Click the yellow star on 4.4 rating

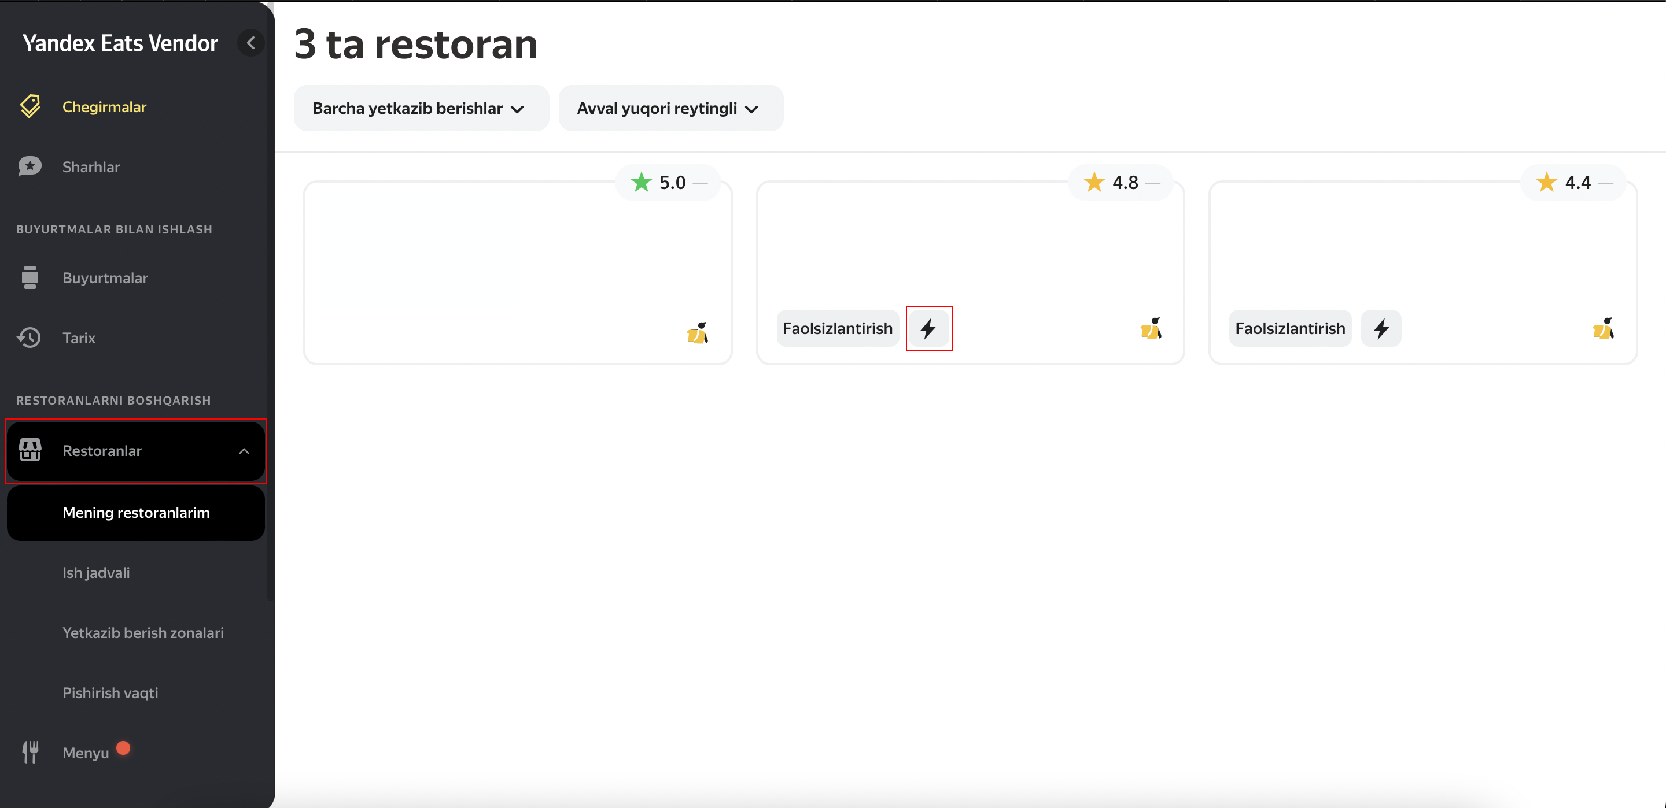point(1546,182)
